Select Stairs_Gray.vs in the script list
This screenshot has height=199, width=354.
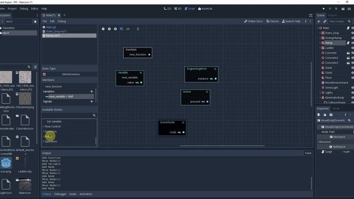69,32
